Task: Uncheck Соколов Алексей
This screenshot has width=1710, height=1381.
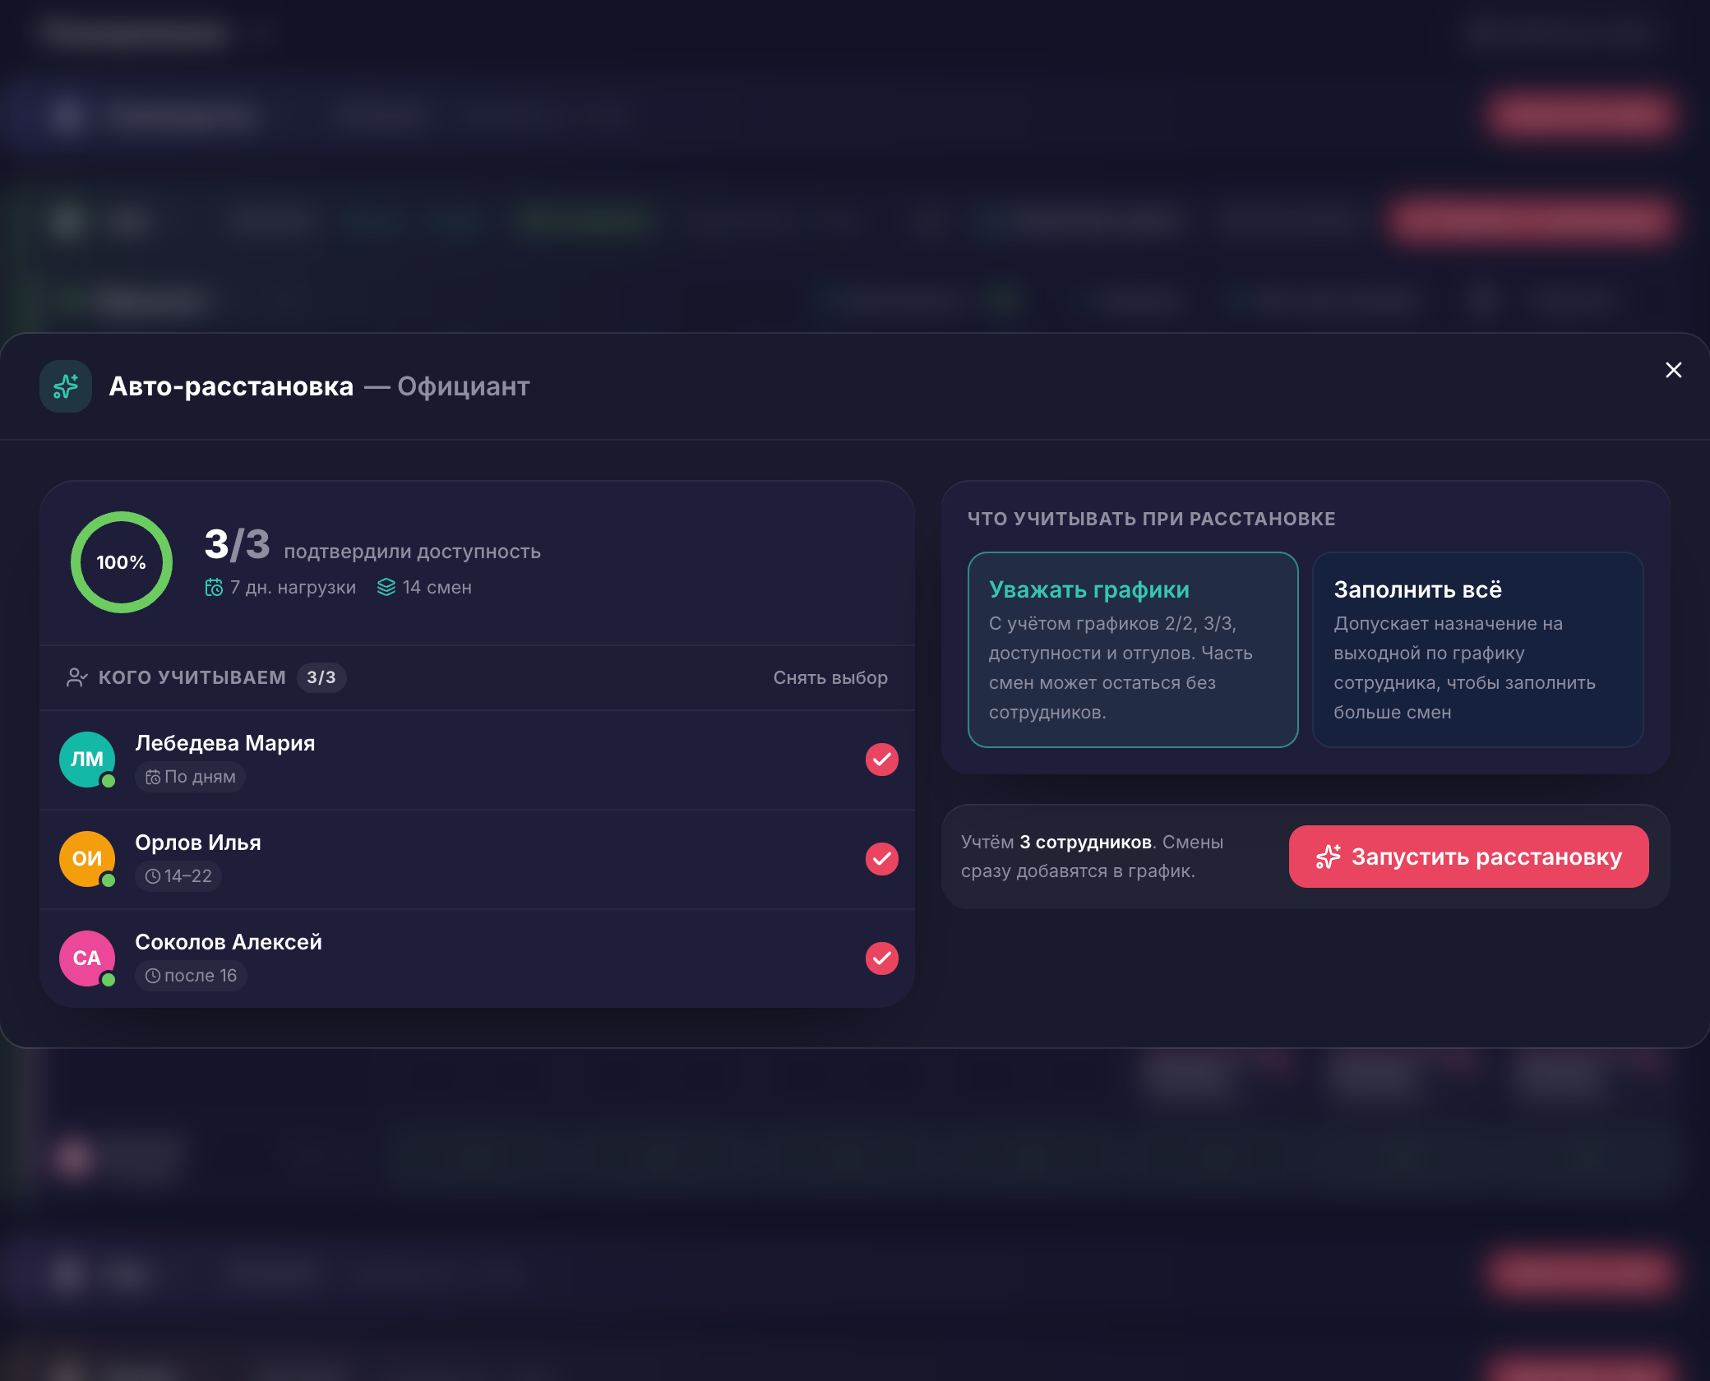Action: pos(882,958)
